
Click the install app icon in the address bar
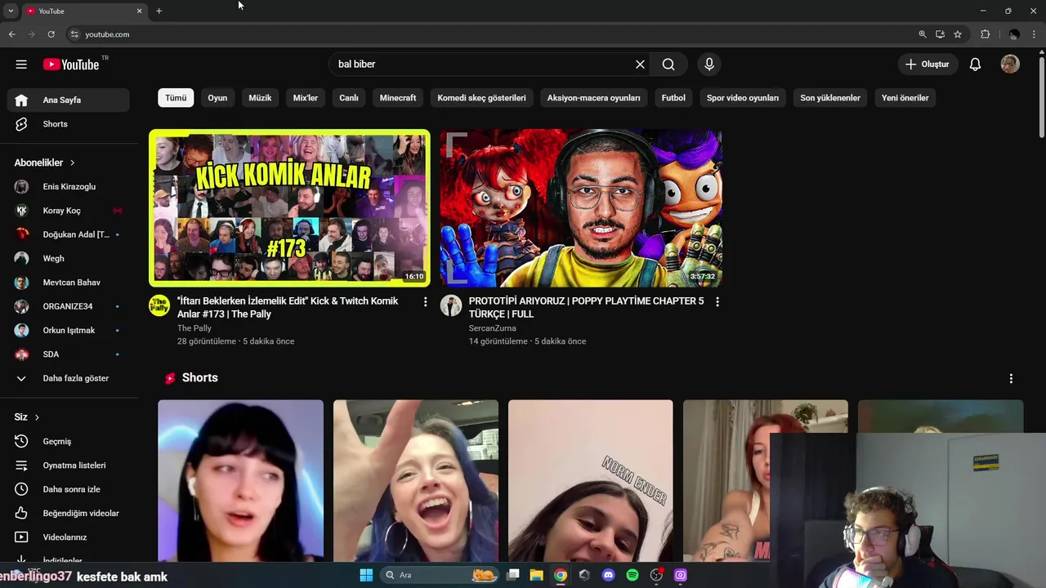tap(940, 34)
